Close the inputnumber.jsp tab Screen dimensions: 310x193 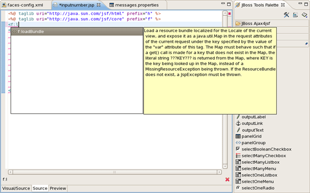[98, 5]
